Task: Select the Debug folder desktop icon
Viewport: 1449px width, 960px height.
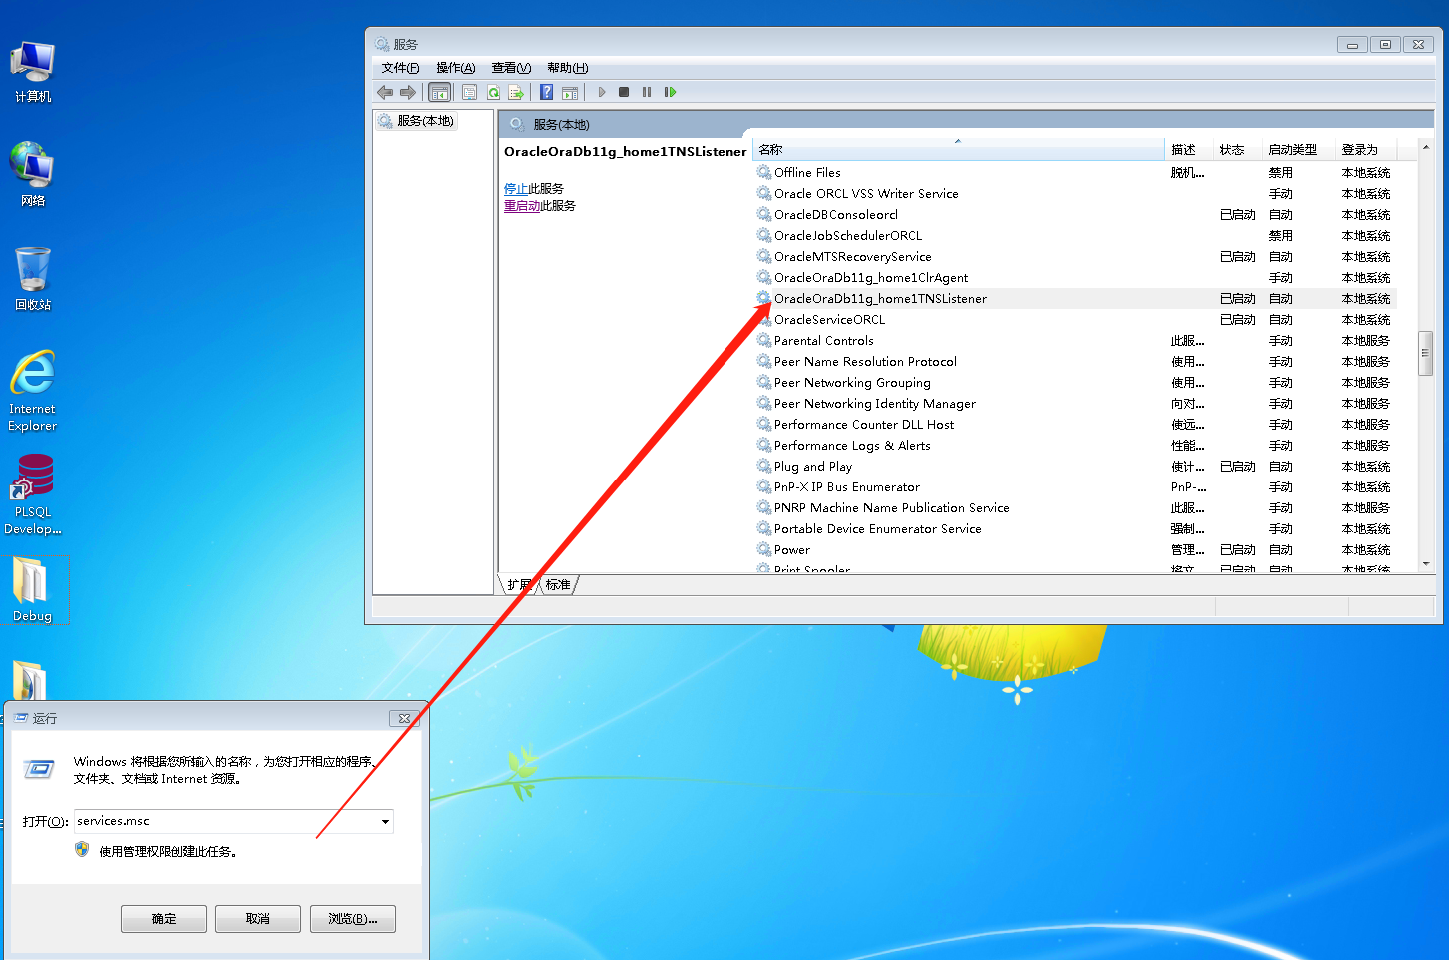Action: pyautogui.click(x=33, y=590)
